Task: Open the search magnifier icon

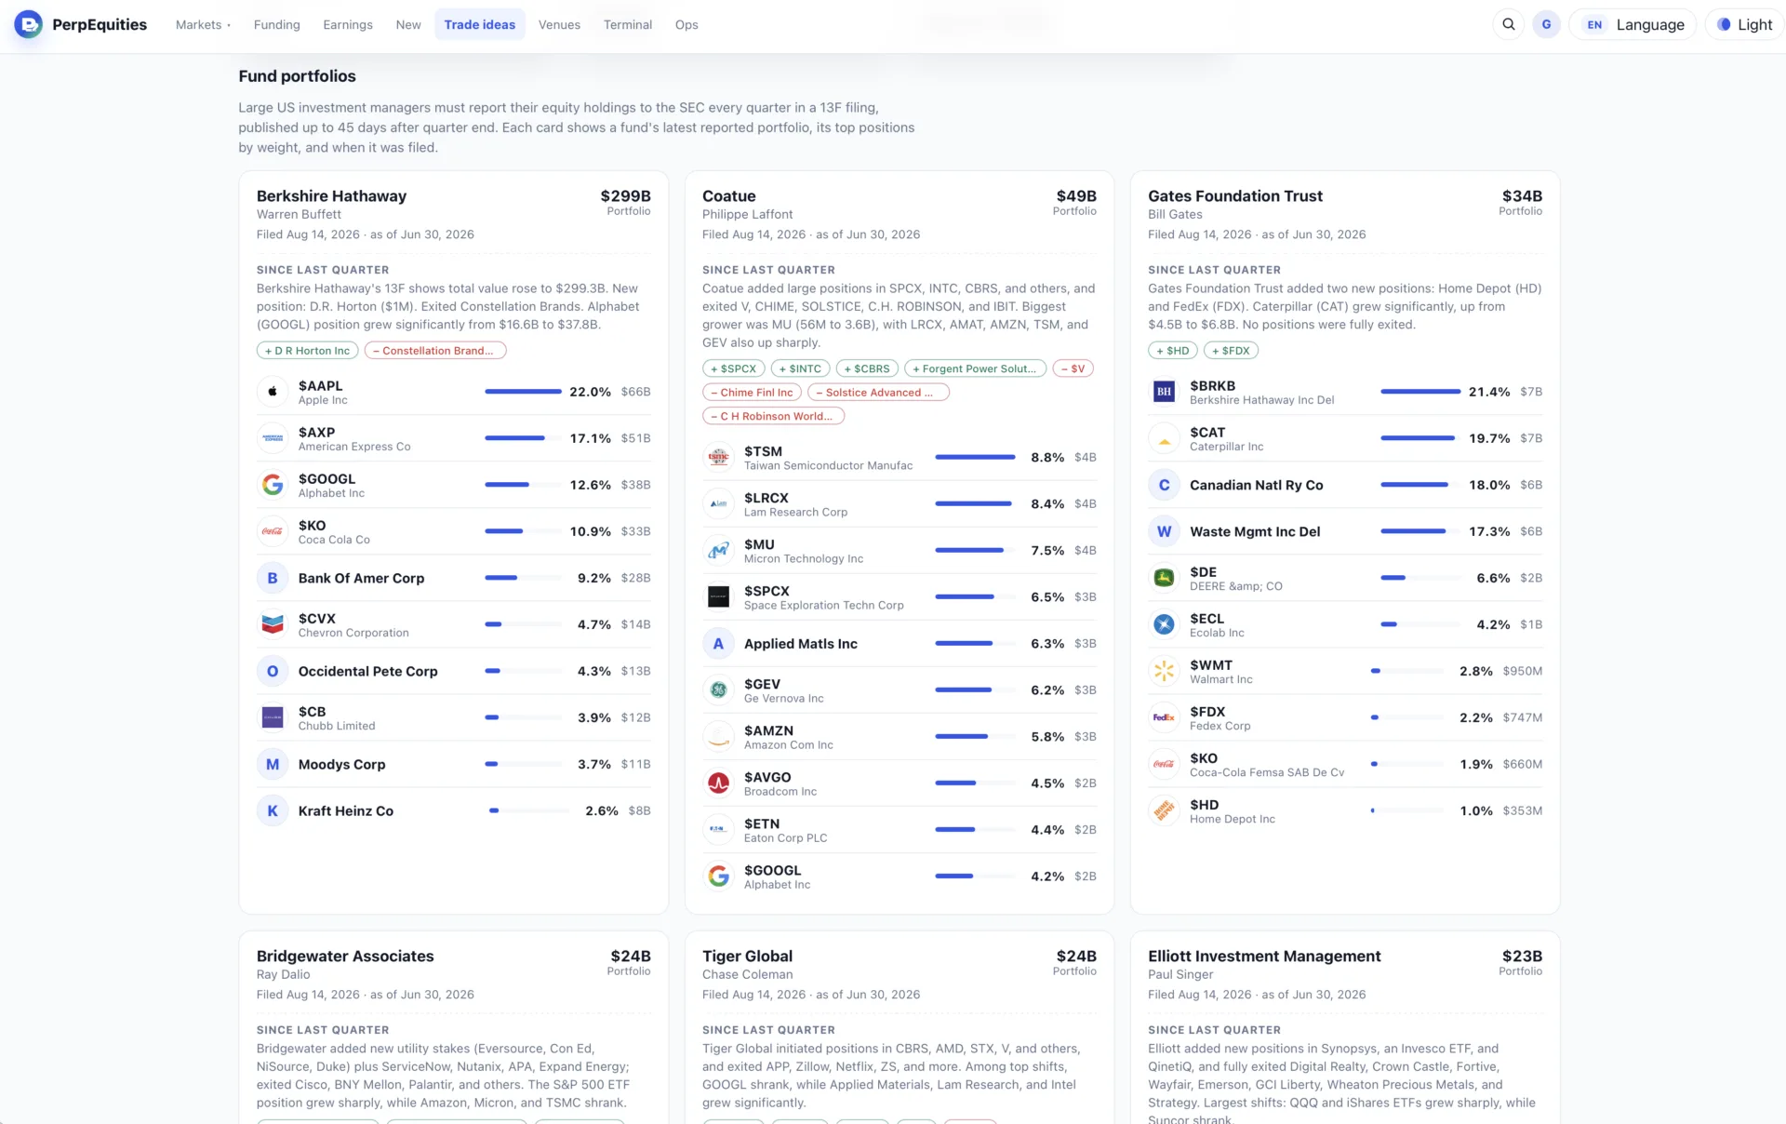Action: (x=1509, y=24)
